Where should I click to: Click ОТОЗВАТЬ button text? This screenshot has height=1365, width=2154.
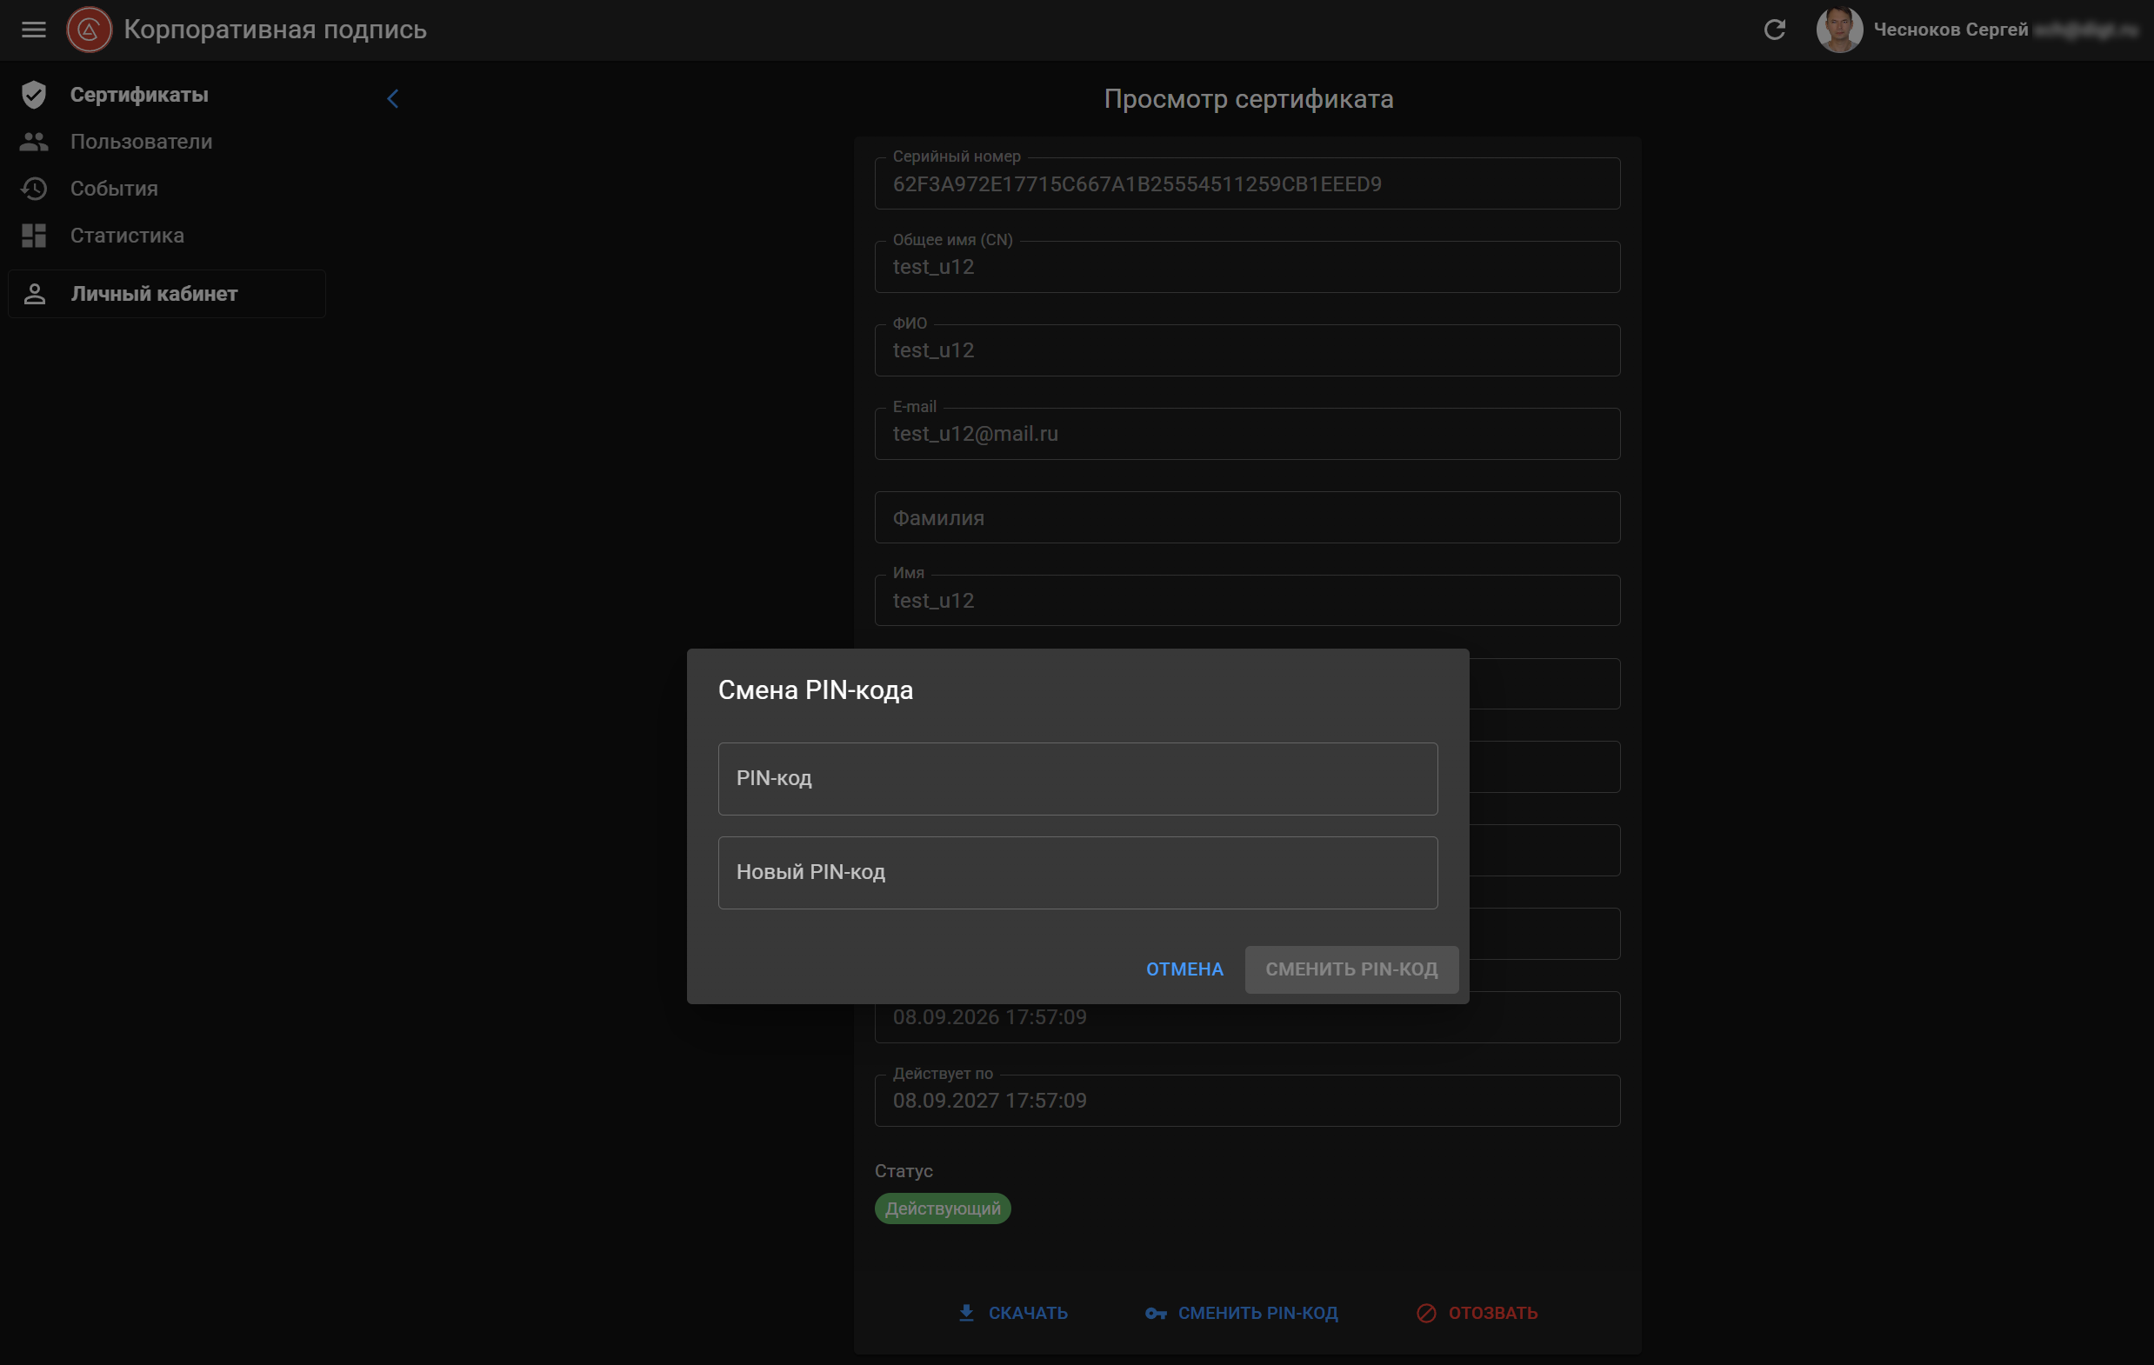click(x=1492, y=1312)
